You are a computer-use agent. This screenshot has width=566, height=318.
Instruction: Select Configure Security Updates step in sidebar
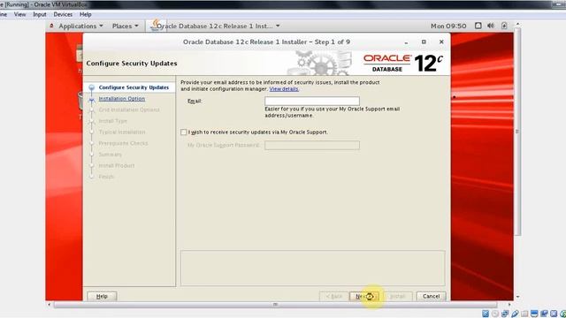point(134,87)
